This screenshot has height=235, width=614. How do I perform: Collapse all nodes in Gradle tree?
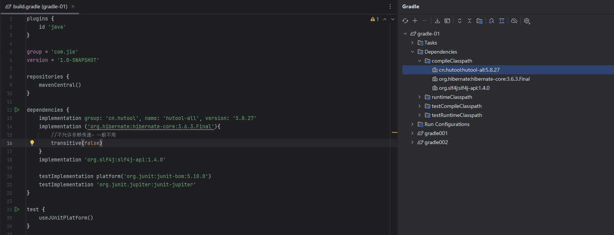point(470,21)
